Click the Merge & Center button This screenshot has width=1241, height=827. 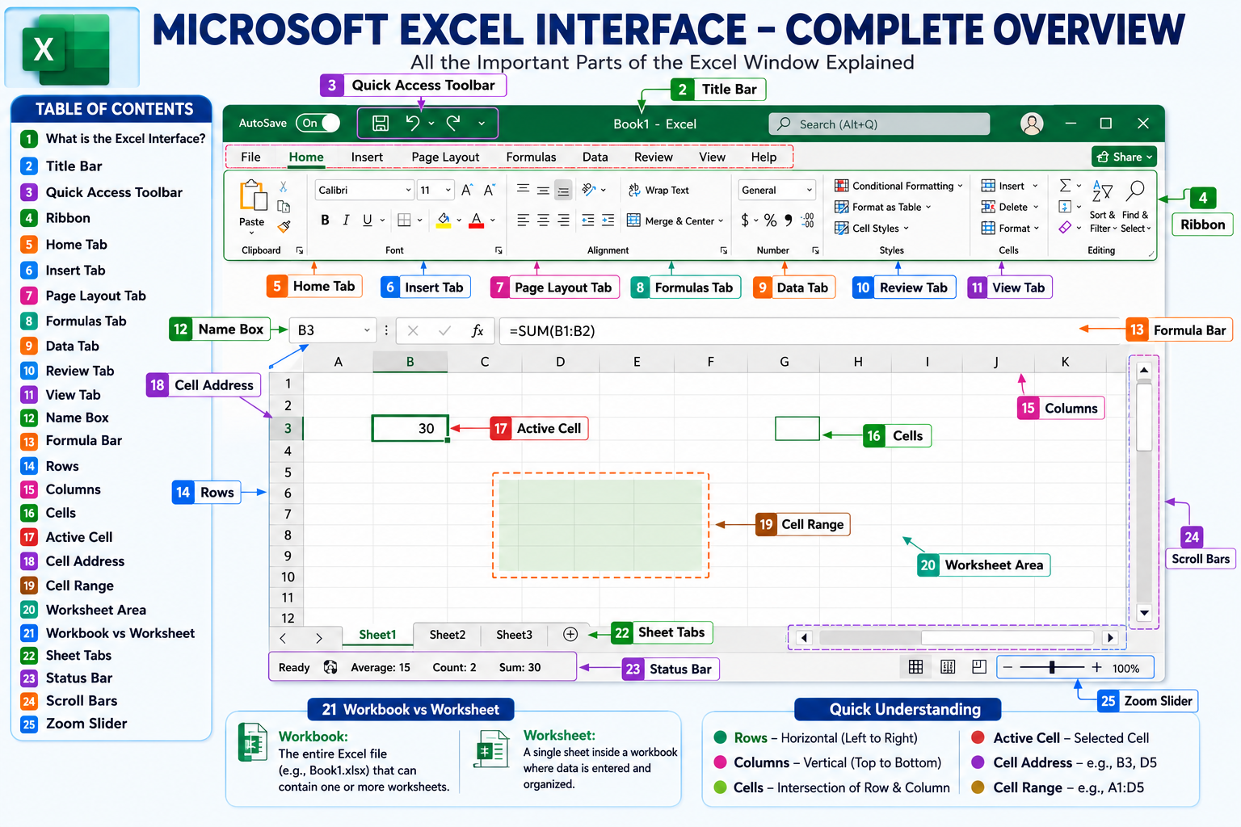pyautogui.click(x=675, y=220)
